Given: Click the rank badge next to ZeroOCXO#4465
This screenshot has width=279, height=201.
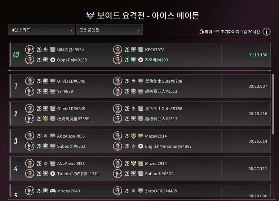Looking at the screenshot, I should tap(134, 191).
